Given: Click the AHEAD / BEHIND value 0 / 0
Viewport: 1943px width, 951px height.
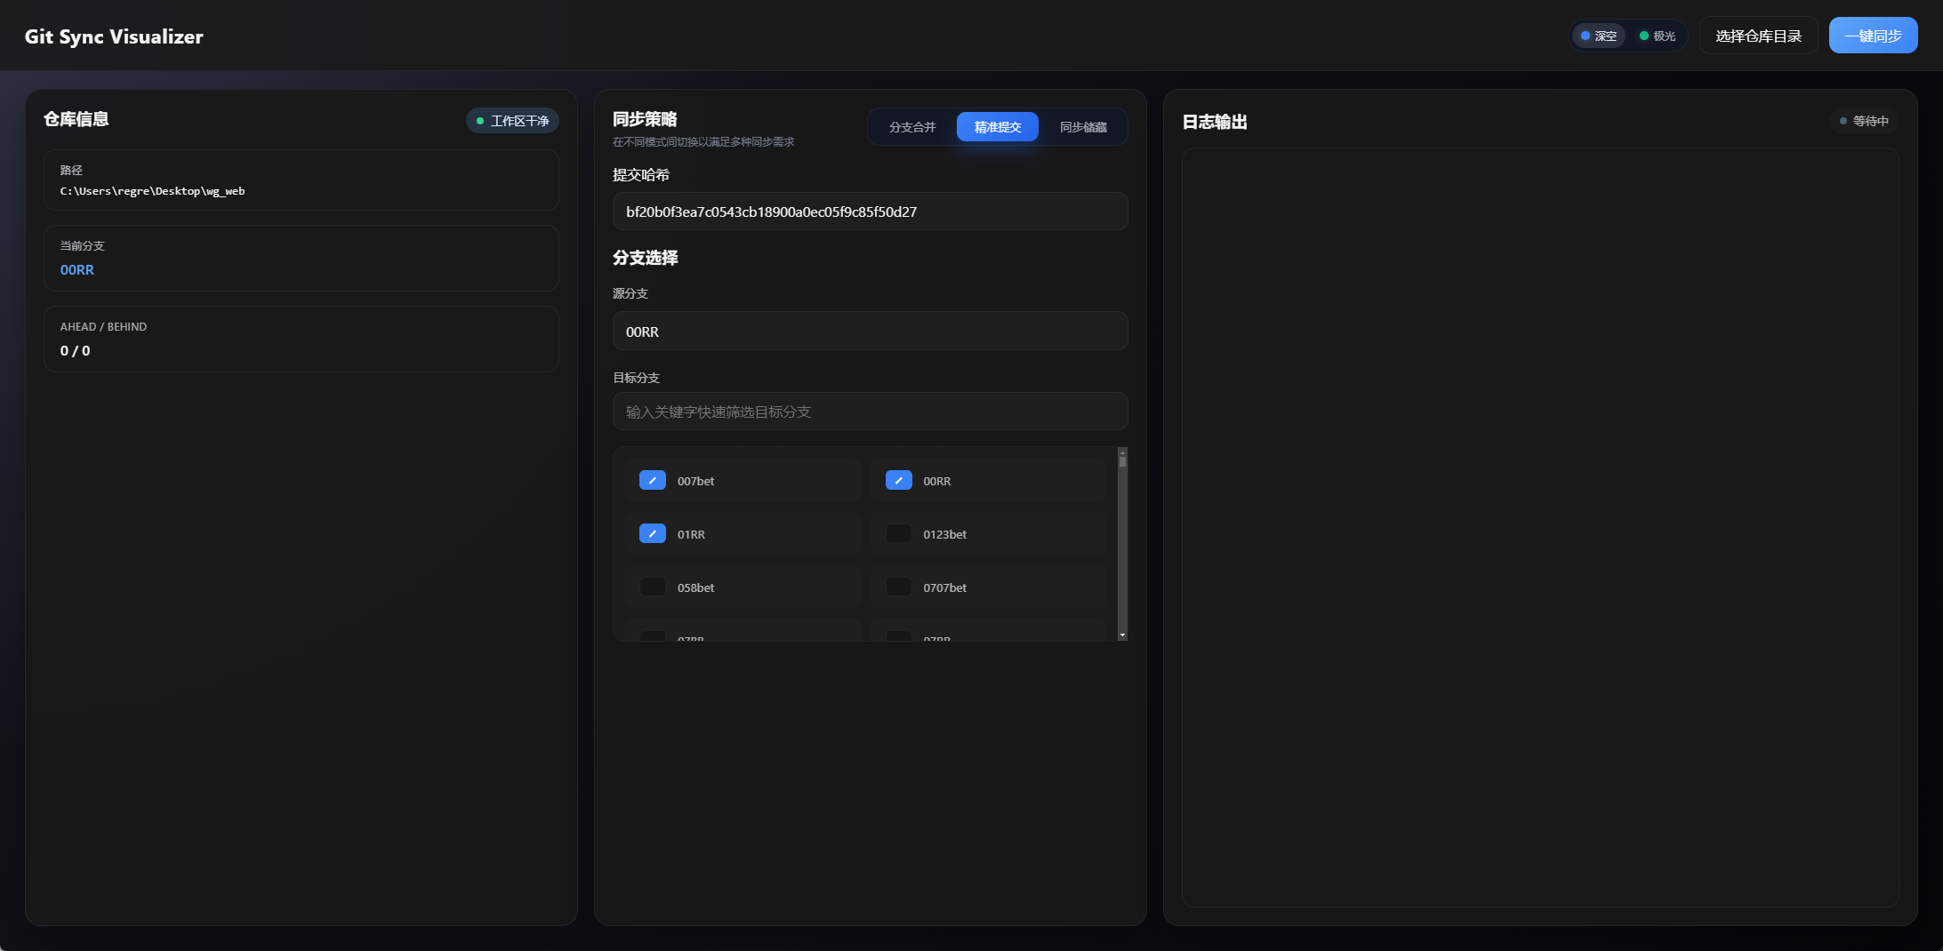Looking at the screenshot, I should click(x=75, y=351).
